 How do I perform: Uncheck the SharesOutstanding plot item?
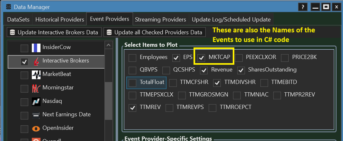click(241, 70)
